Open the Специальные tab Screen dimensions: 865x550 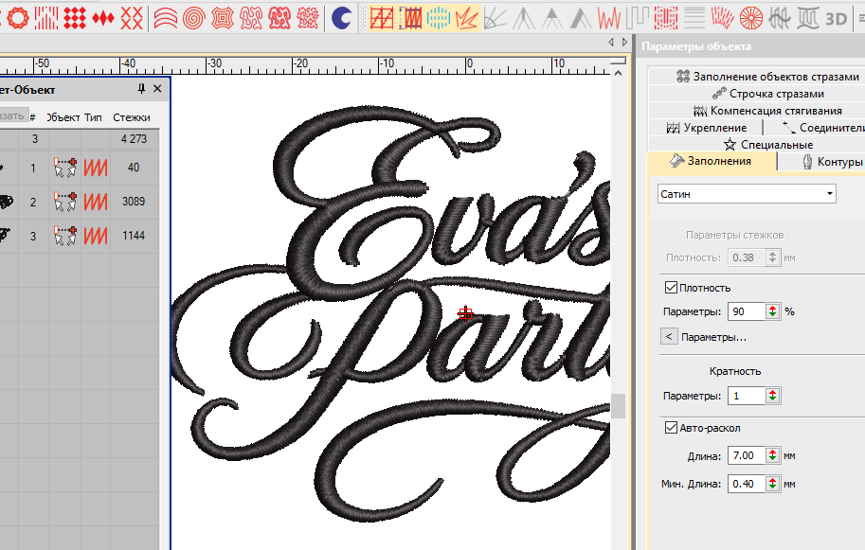[767, 145]
